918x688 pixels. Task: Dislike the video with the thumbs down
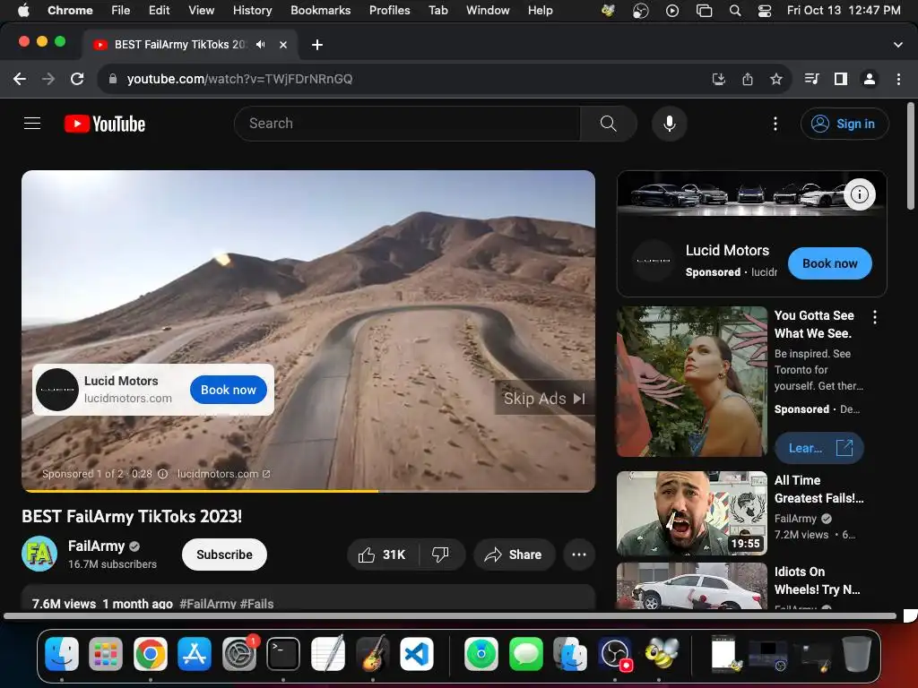(441, 555)
